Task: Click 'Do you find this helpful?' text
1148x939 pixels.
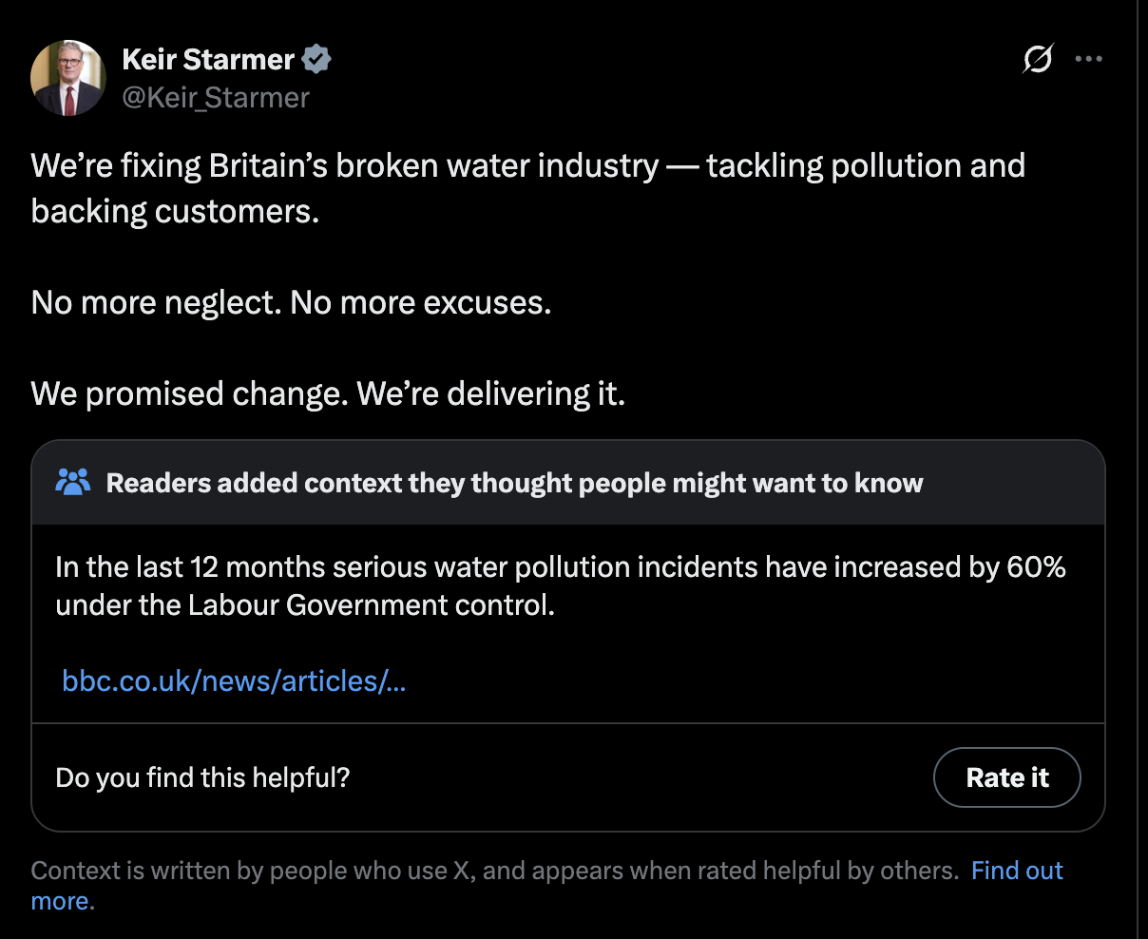Action: pos(203,777)
